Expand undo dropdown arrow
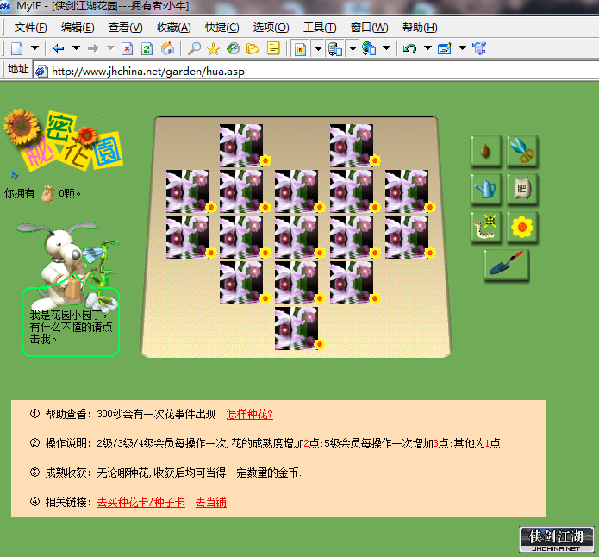 pos(427,48)
